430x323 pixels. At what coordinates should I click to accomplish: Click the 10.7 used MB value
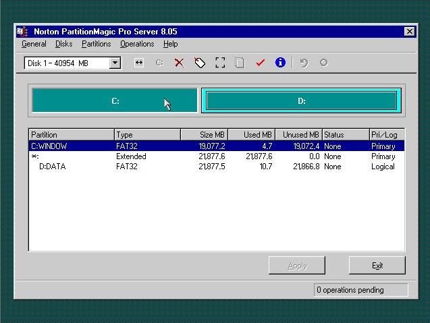[266, 167]
